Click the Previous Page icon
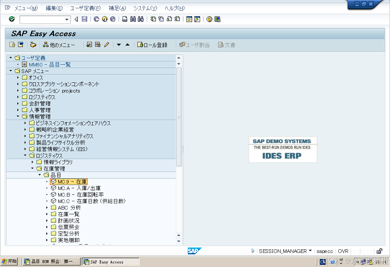The width and height of the screenshot is (390, 267). tap(161, 19)
